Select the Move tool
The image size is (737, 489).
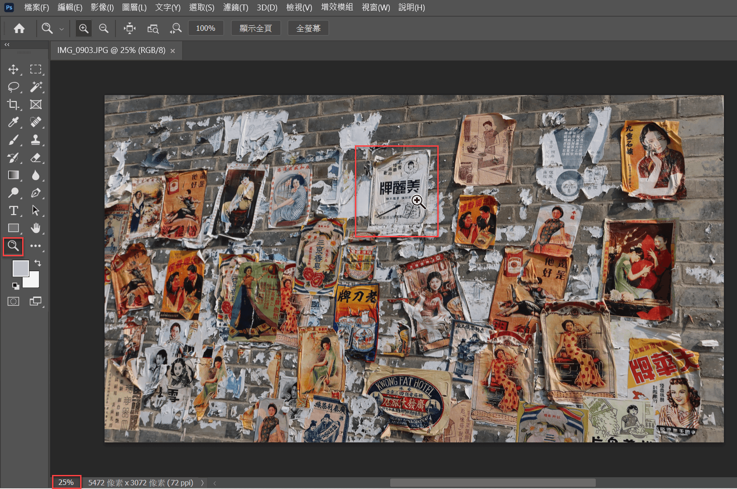click(13, 69)
